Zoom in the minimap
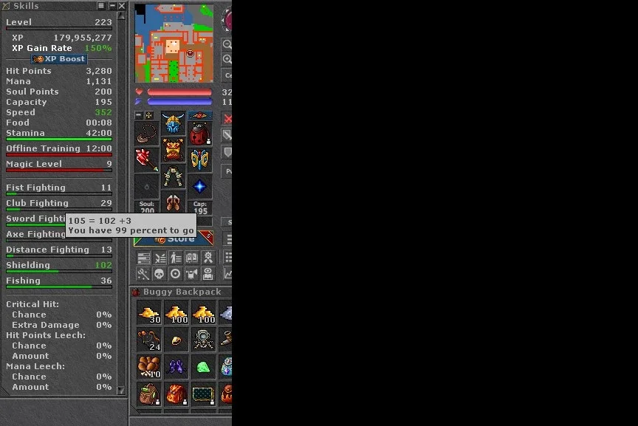The width and height of the screenshot is (638, 426). 227,59
